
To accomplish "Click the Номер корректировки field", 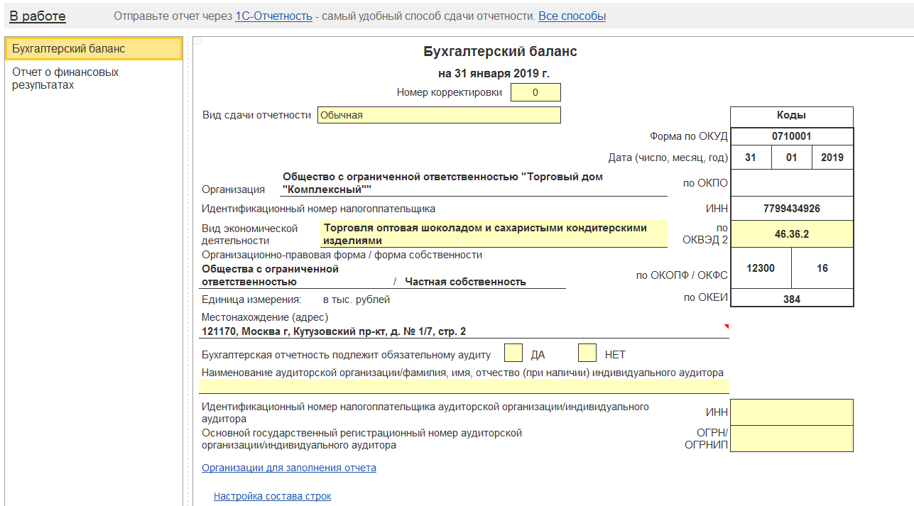I will [x=535, y=92].
